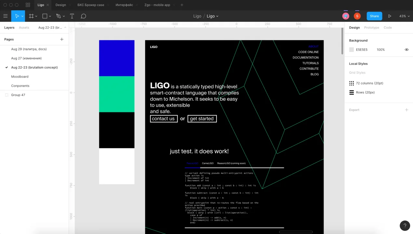This screenshot has width=413, height=234.
Task: Expand Pen tool options arrow
Action: coord(64,16)
